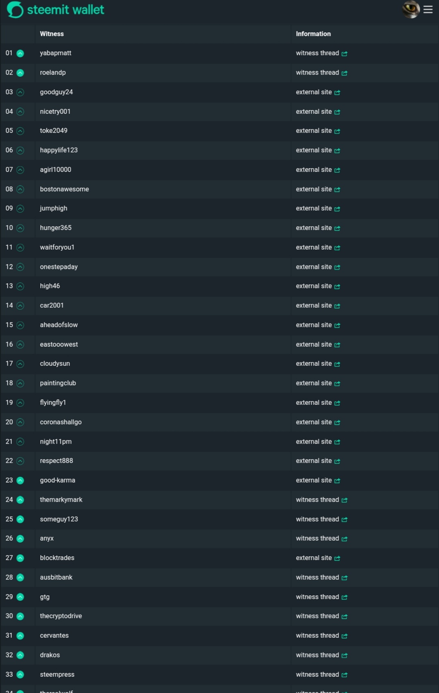The image size is (439, 693).
Task: Click external link icon for blocktrades
Action: [337, 558]
